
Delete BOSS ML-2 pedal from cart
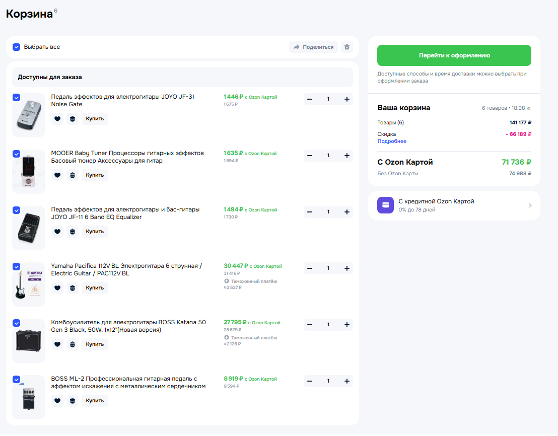pyautogui.click(x=73, y=401)
